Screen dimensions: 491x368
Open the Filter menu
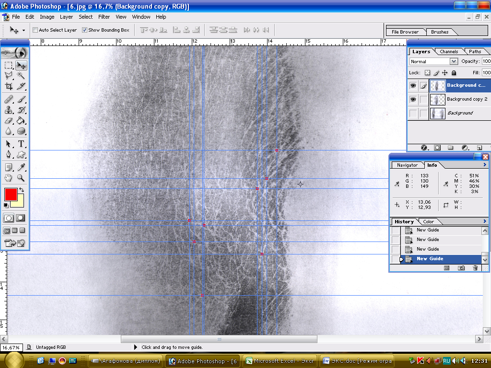pos(104,17)
